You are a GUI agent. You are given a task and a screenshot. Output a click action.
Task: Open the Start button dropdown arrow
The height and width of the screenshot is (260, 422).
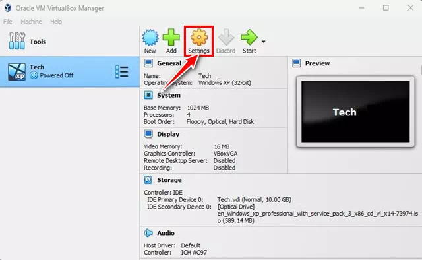click(x=263, y=42)
